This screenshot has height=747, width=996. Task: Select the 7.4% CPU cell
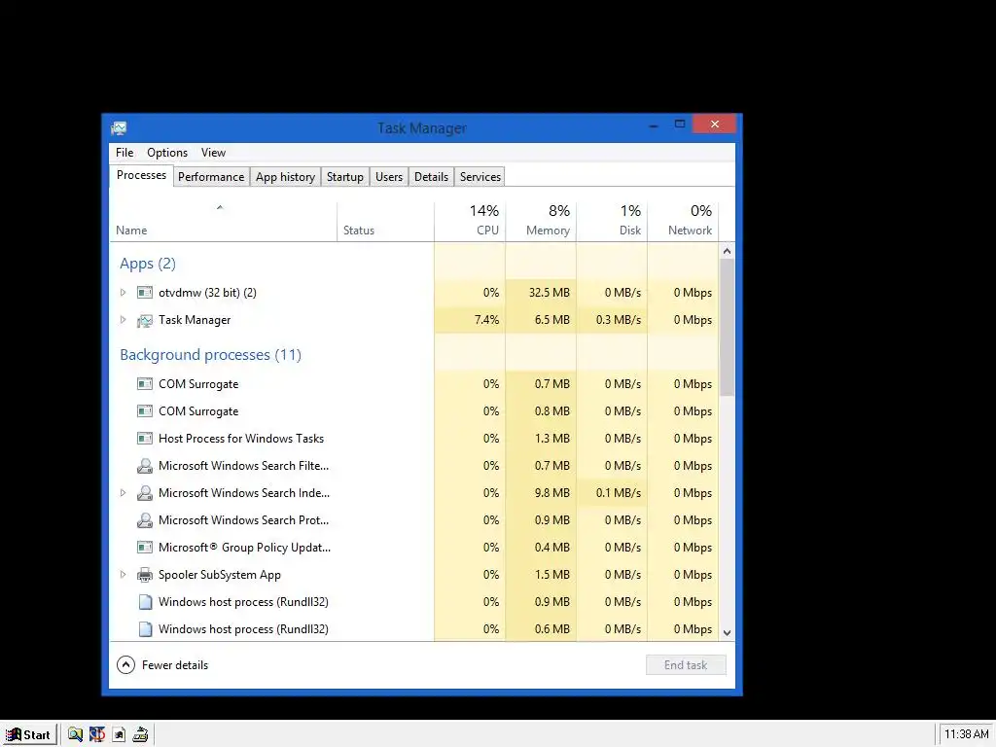click(x=470, y=320)
